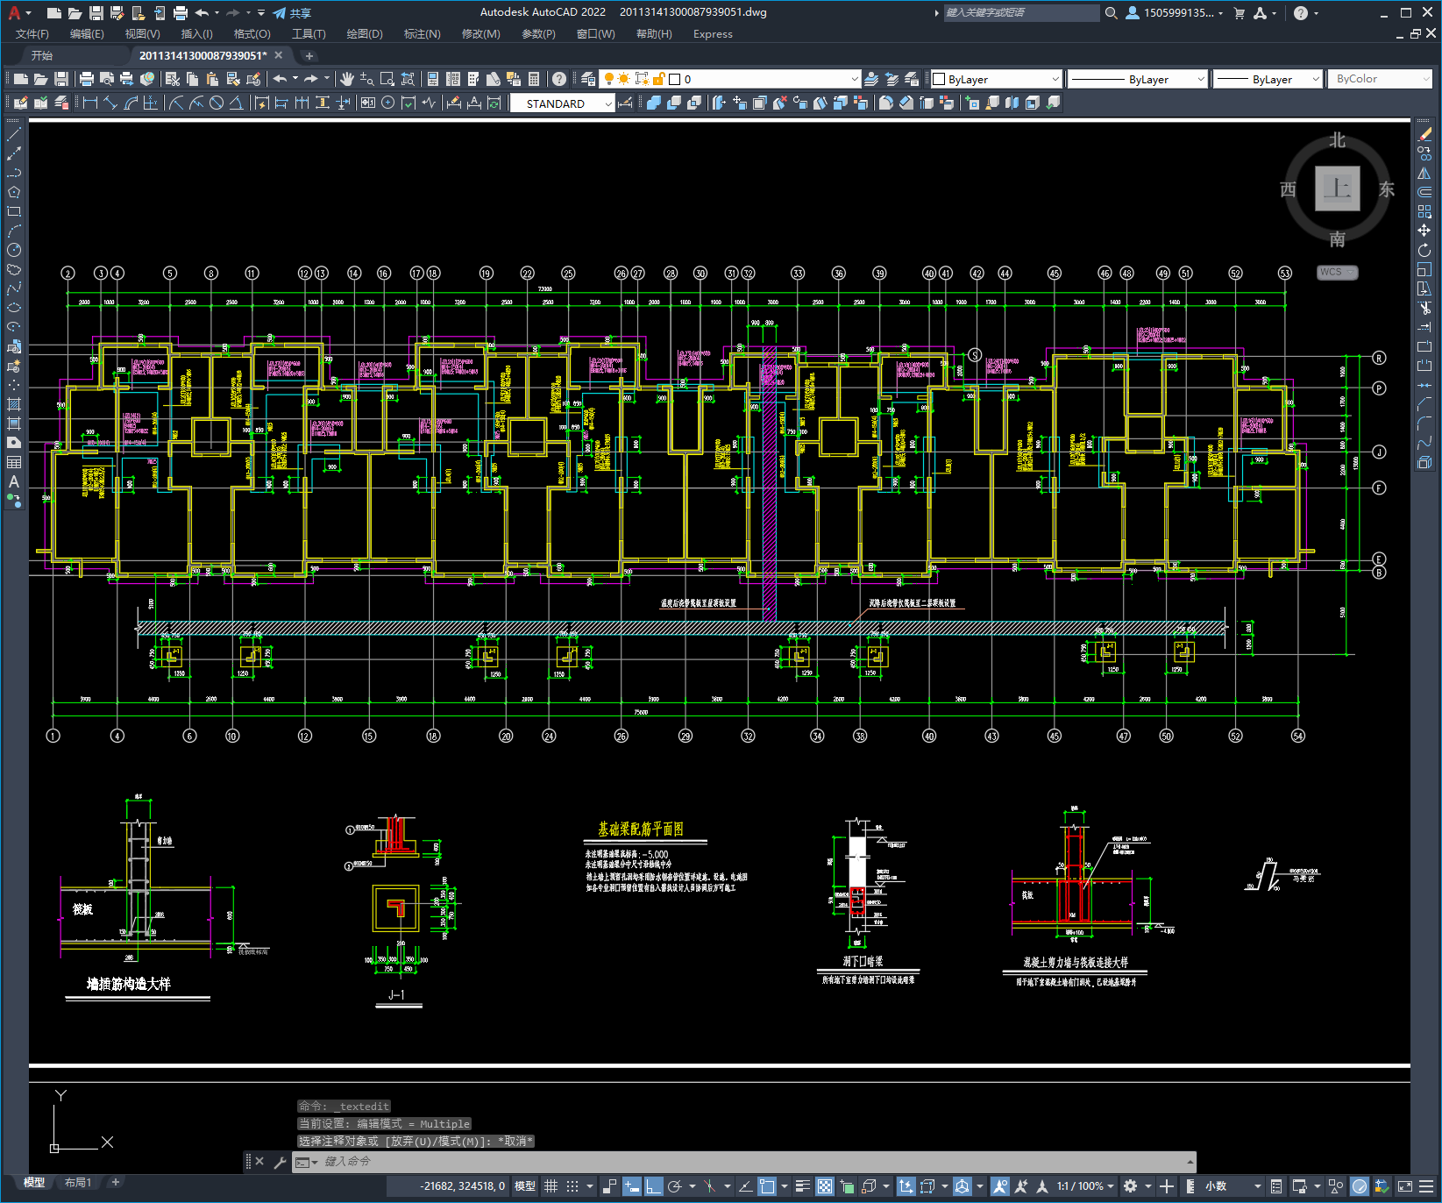Click the Diameter dimension tool
This screenshot has width=1442, height=1203.
tap(217, 103)
